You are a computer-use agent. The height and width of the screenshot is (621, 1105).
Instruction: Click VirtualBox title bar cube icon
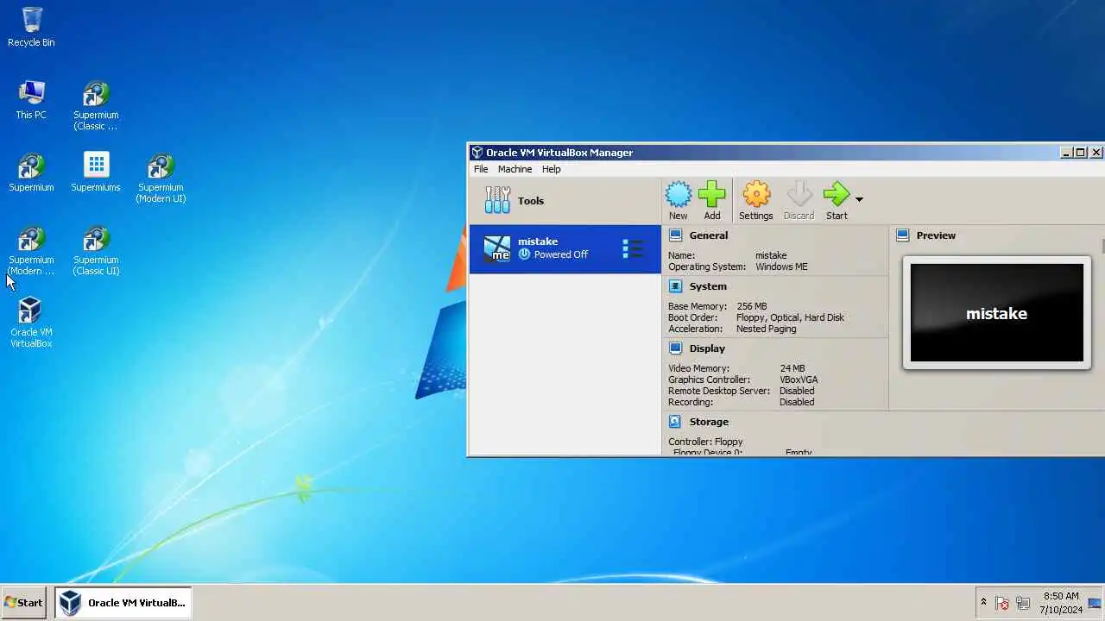(477, 153)
